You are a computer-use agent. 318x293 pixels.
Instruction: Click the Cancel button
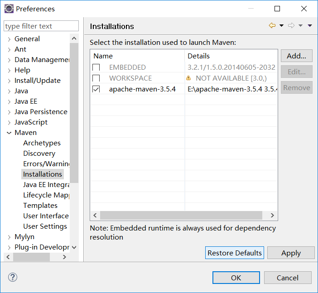[288, 278]
